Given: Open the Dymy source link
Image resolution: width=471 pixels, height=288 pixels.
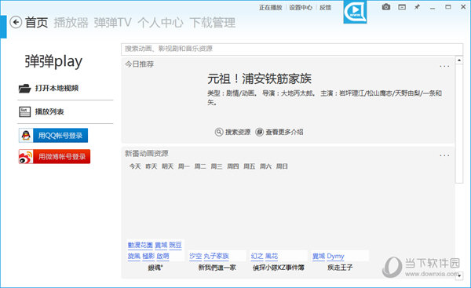Looking at the screenshot, I should [x=335, y=256].
